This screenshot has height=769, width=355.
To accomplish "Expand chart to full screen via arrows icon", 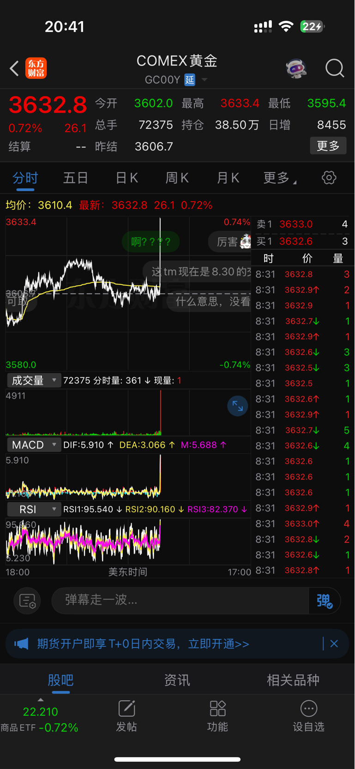I will 238,406.
